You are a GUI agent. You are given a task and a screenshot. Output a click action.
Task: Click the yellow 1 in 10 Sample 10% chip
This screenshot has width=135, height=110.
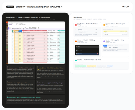[x=91, y=66]
